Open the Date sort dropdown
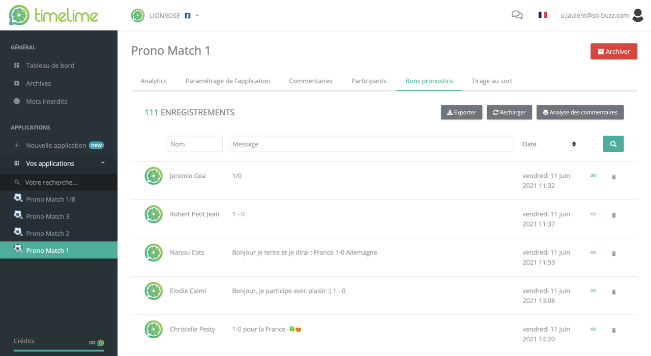 coord(549,144)
